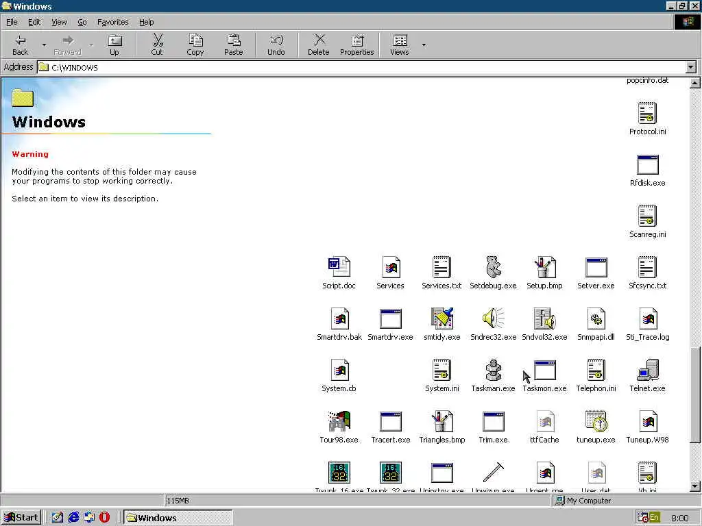Screen dimensions: 702x526
Task: Select the Tuneup.W98 file icon
Action: click(647, 421)
